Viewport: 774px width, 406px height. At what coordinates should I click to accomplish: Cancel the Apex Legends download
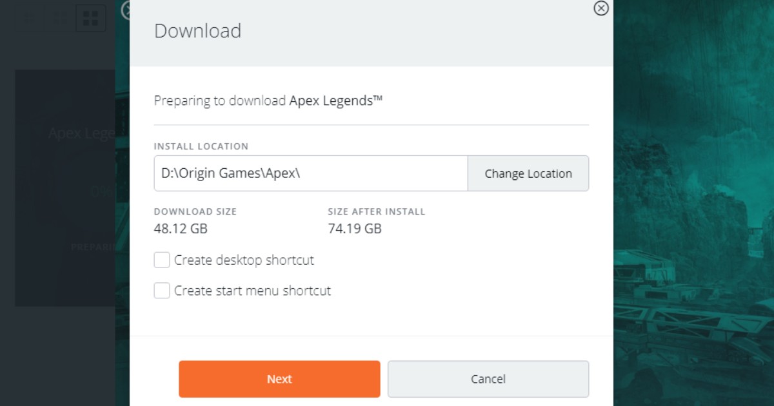point(488,379)
